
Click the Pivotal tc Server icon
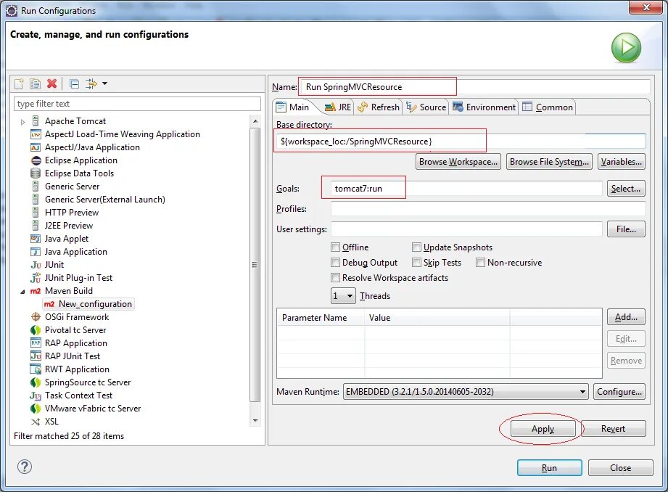point(36,330)
